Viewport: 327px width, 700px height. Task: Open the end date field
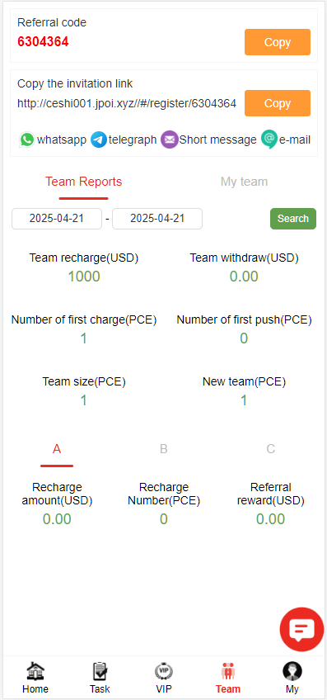[x=157, y=219]
